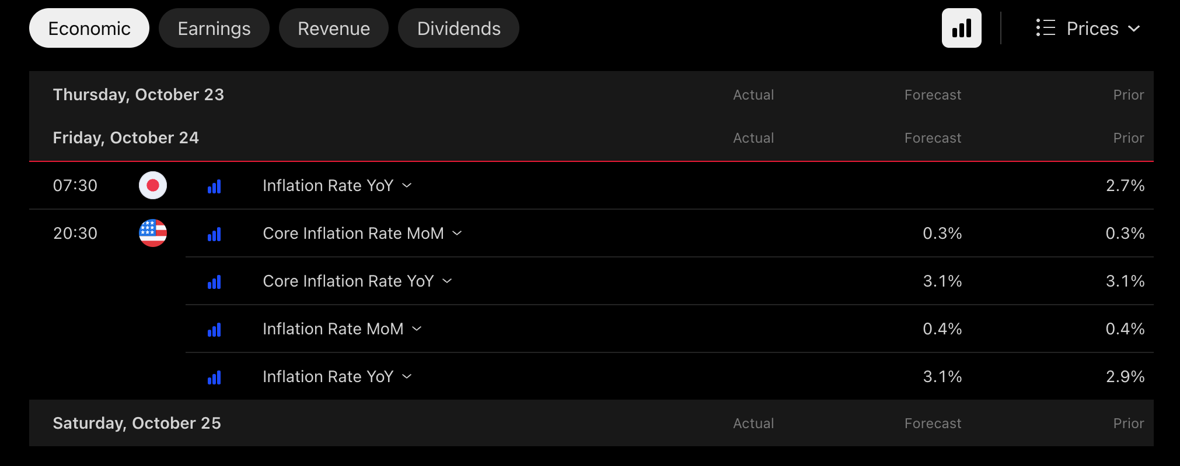
Task: Select the Economic tab
Action: (x=89, y=28)
